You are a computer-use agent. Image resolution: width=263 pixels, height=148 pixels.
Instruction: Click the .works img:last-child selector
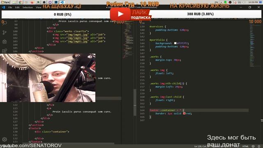(167, 97)
